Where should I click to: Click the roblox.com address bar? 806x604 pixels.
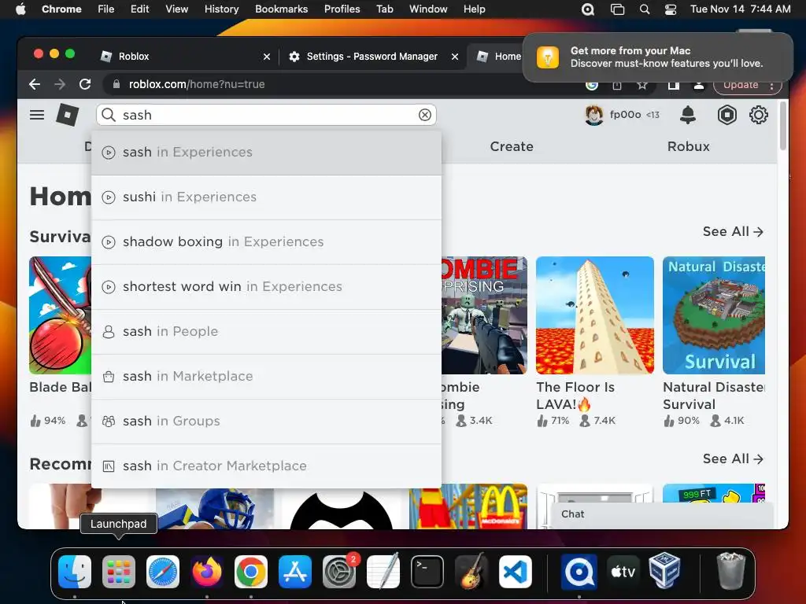[339, 84]
